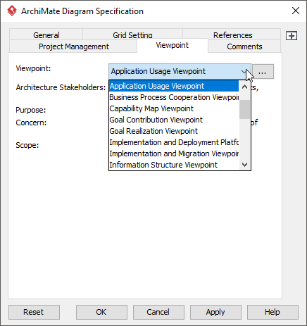Screen dimensions: 307x326
Task: Click the Visual Paradigm logo icon in title bar
Action: click(12, 11)
